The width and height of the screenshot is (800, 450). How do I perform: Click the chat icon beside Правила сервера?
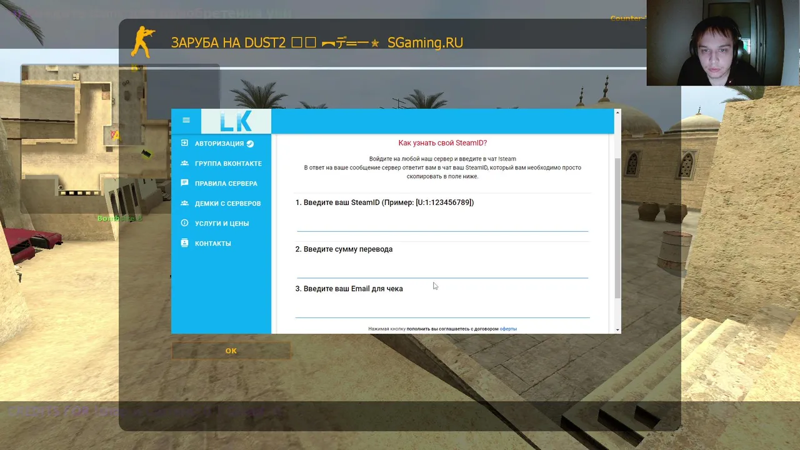click(x=184, y=183)
